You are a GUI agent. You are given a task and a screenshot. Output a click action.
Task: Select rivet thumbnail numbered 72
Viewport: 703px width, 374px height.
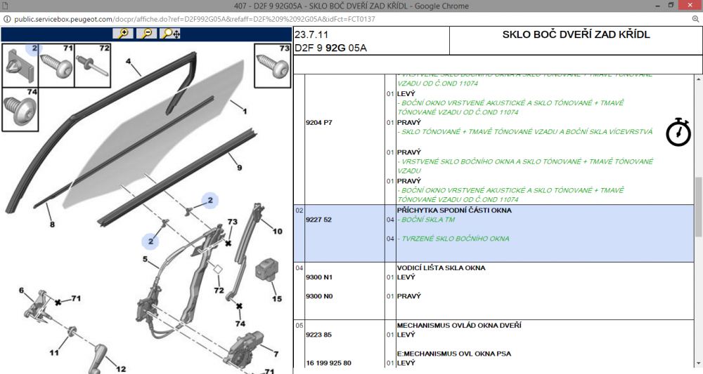pos(93,65)
